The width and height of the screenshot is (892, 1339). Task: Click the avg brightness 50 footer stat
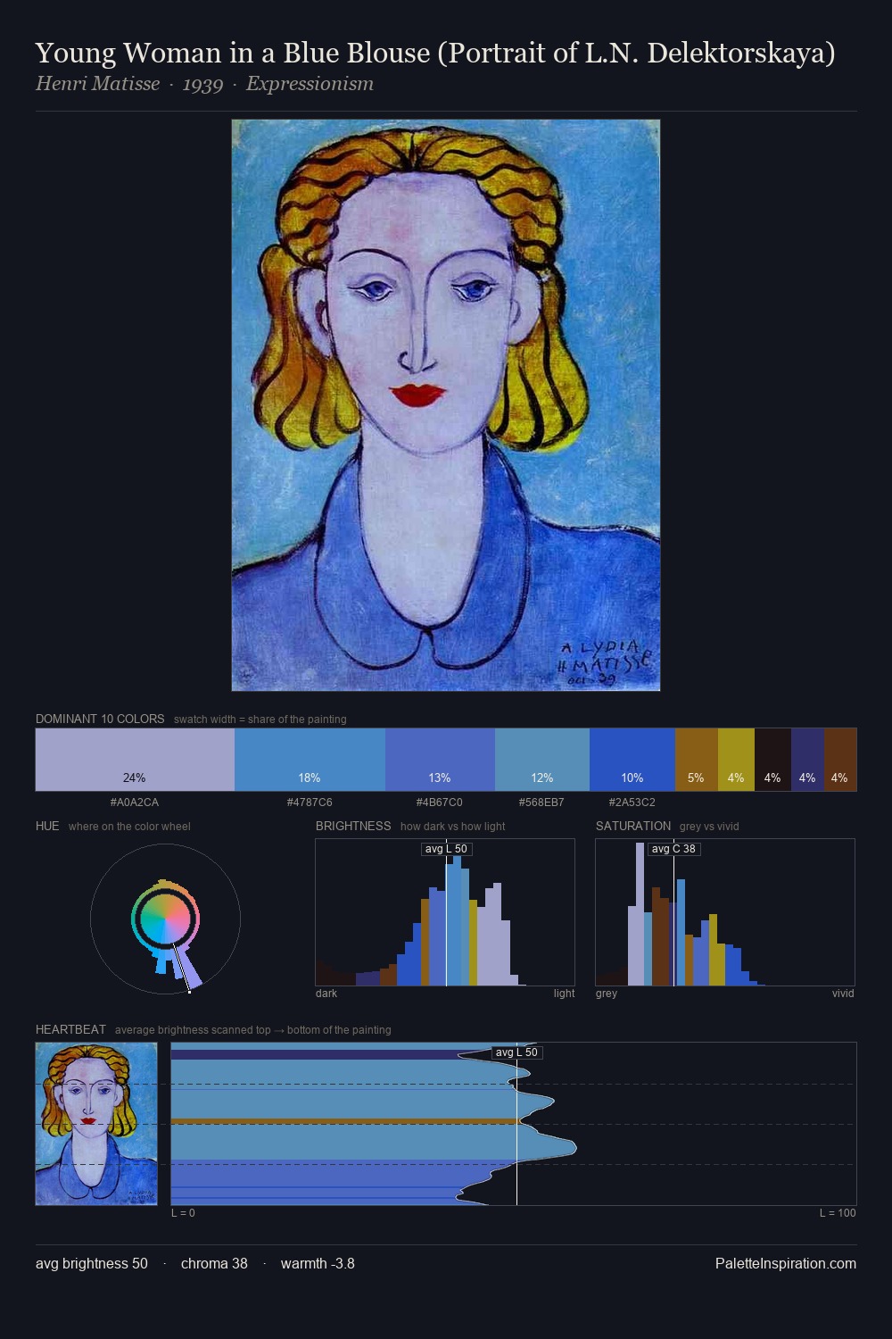click(92, 1264)
